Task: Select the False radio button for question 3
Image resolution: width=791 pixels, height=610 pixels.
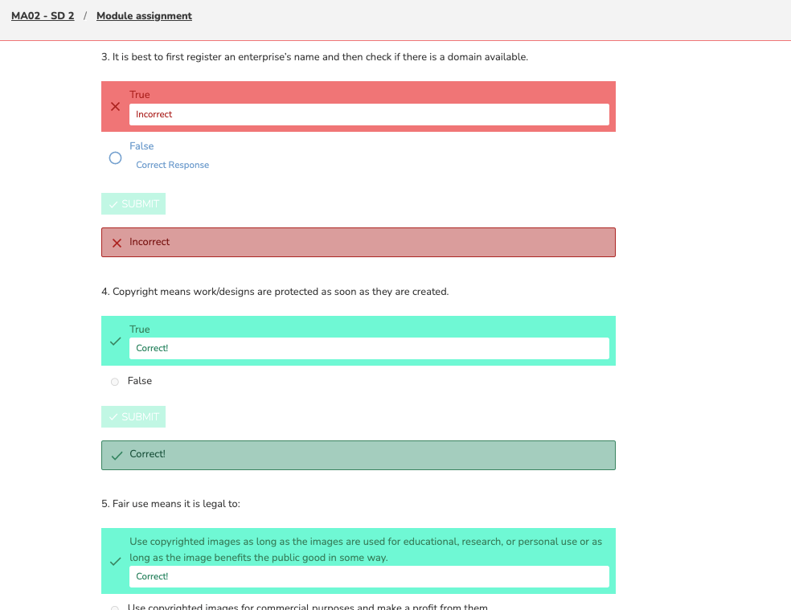Action: tap(115, 158)
